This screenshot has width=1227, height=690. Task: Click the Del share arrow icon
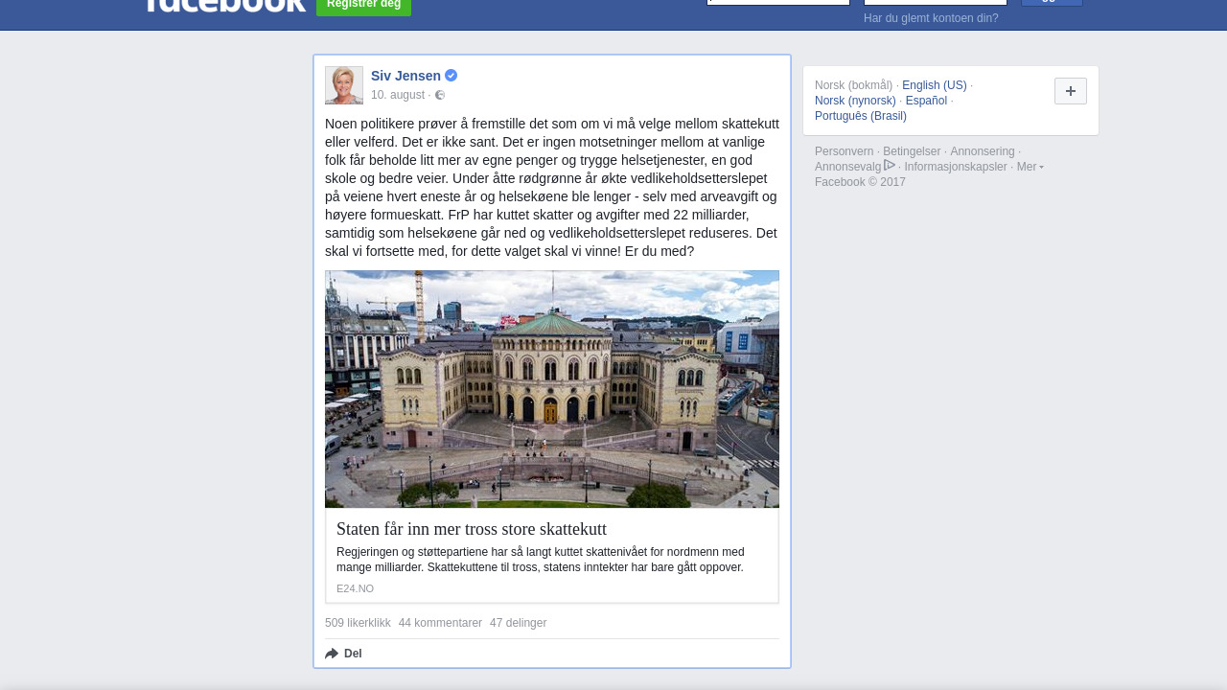(332, 654)
